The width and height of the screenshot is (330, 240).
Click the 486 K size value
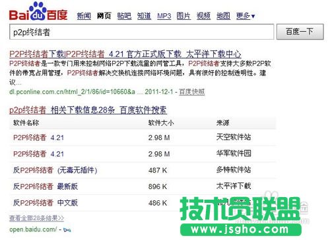tap(158, 203)
